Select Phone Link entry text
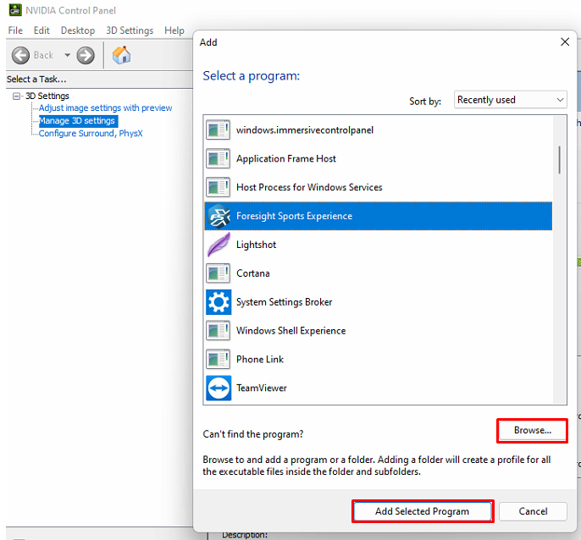581x540 pixels. [260, 359]
